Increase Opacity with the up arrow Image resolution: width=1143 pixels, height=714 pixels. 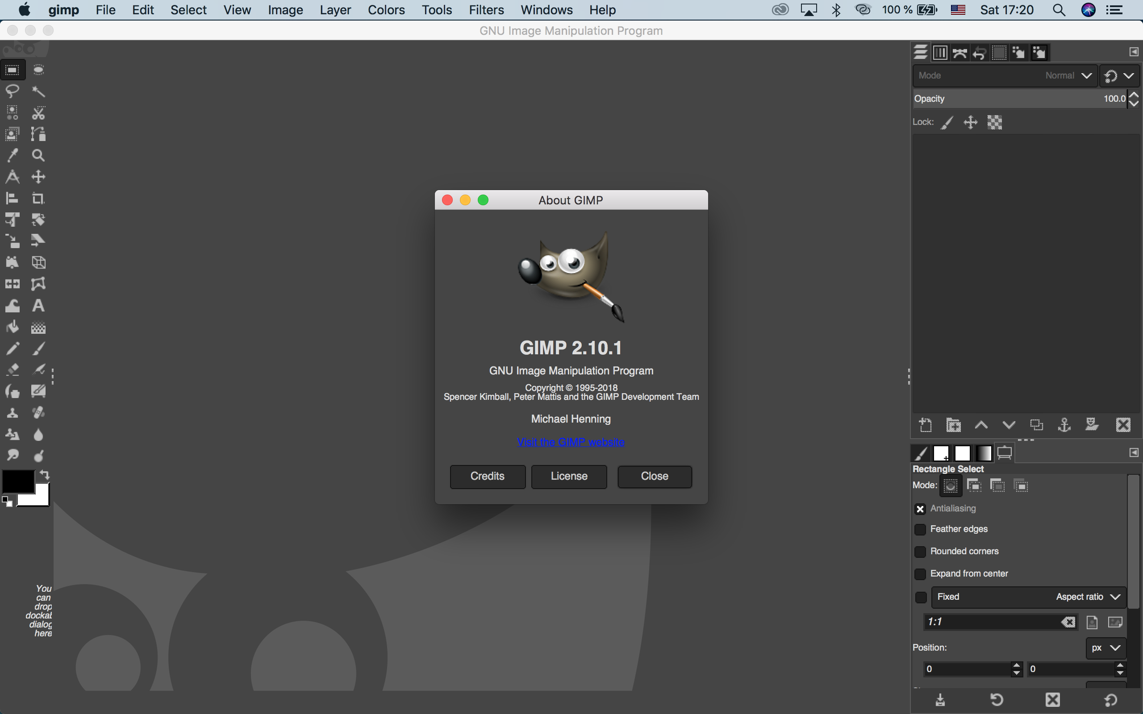click(1134, 95)
